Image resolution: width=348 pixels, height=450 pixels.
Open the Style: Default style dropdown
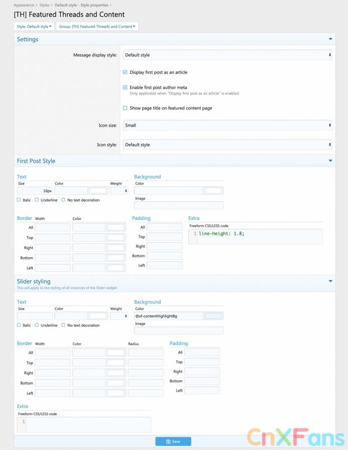(x=34, y=26)
